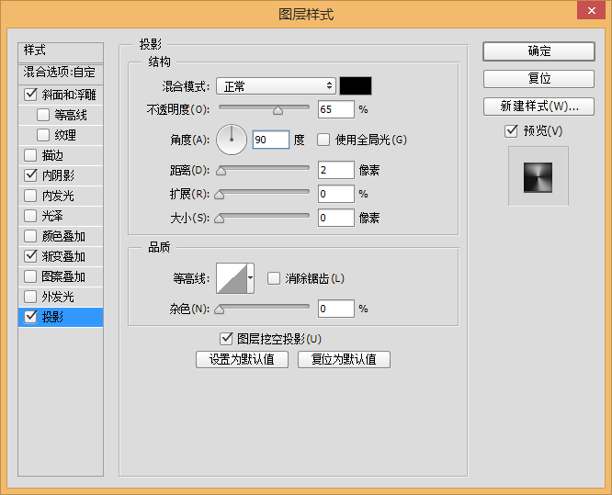Select the 样式 list header

pyautogui.click(x=61, y=52)
